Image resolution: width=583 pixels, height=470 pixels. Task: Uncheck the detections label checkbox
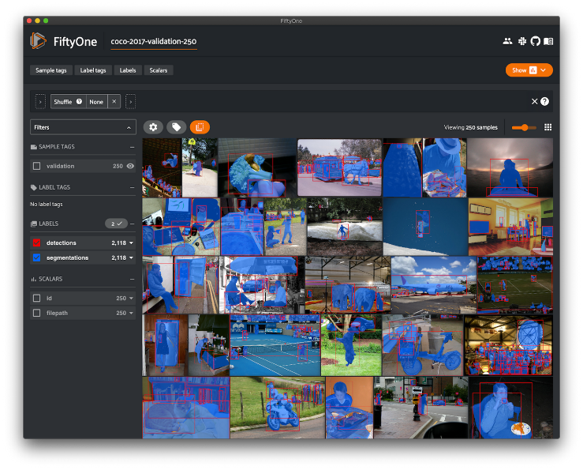pos(36,243)
